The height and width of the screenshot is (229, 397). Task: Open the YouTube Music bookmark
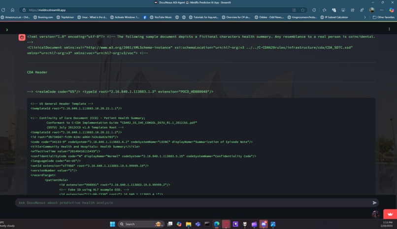(x=161, y=17)
